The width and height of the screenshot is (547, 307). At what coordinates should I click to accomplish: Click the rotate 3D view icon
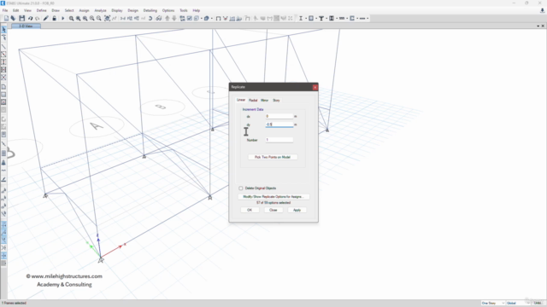tap(150, 19)
